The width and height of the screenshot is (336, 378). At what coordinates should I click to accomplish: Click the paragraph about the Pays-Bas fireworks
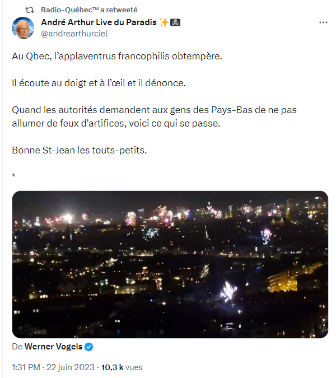(154, 116)
